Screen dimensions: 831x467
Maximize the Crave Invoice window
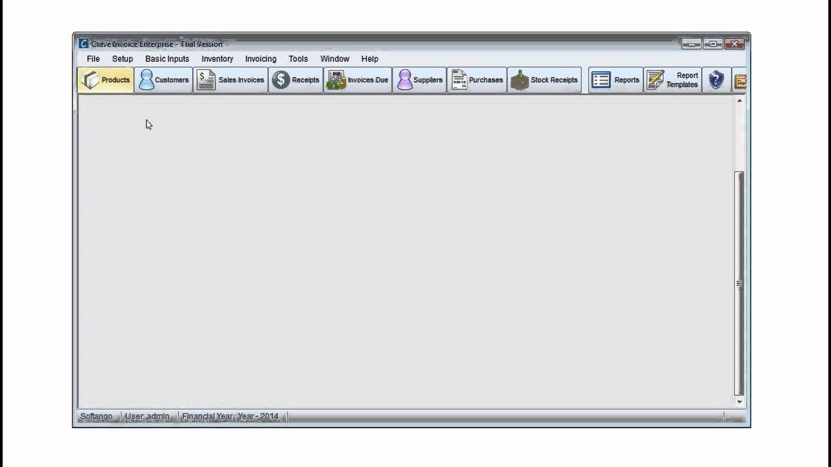pyautogui.click(x=713, y=44)
